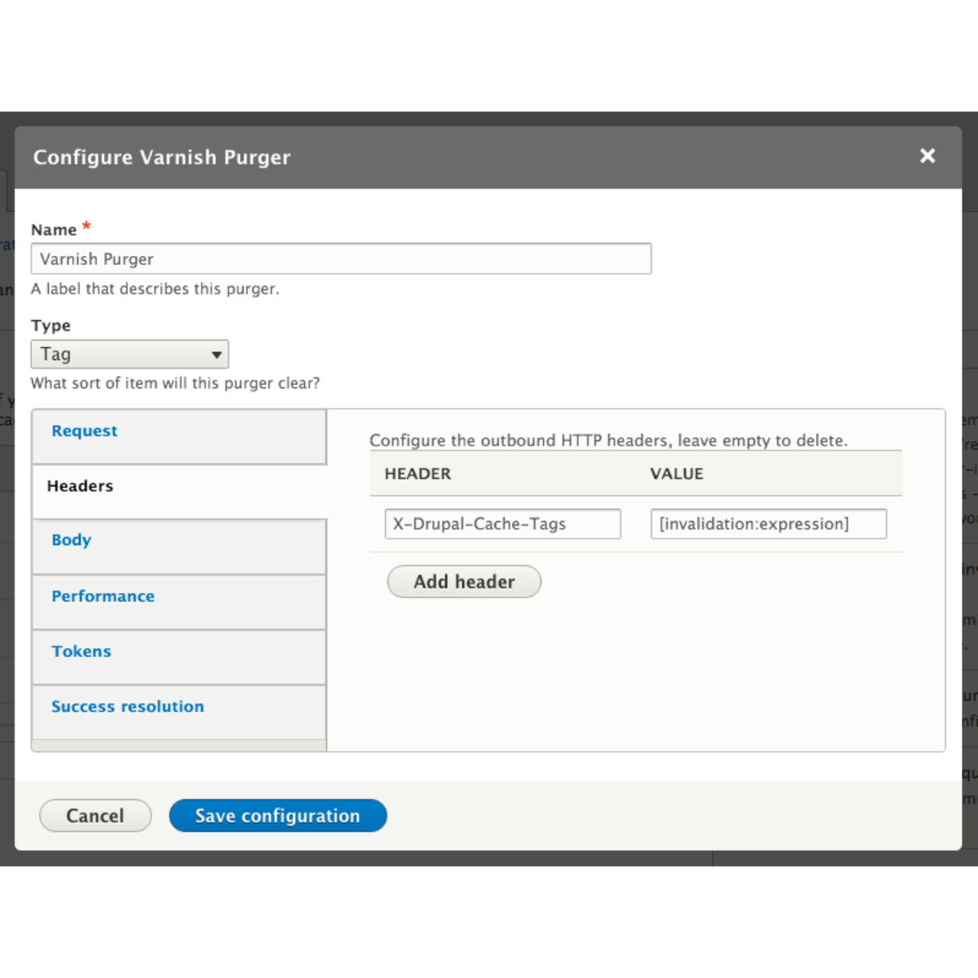Click the Cancel button
Image resolution: width=978 pixels, height=978 pixels.
click(96, 816)
